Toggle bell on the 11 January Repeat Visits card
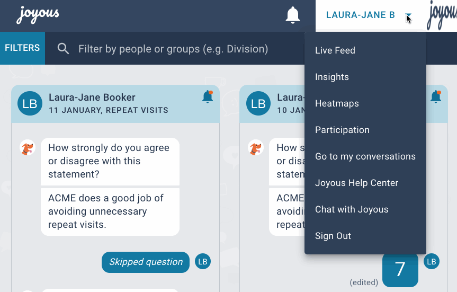 pos(208,96)
